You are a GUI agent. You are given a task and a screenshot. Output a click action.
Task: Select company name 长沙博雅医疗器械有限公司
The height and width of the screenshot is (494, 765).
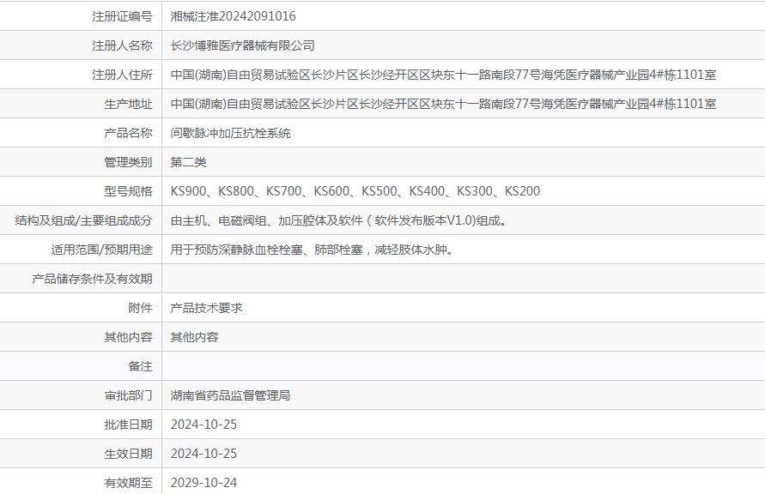tap(242, 45)
